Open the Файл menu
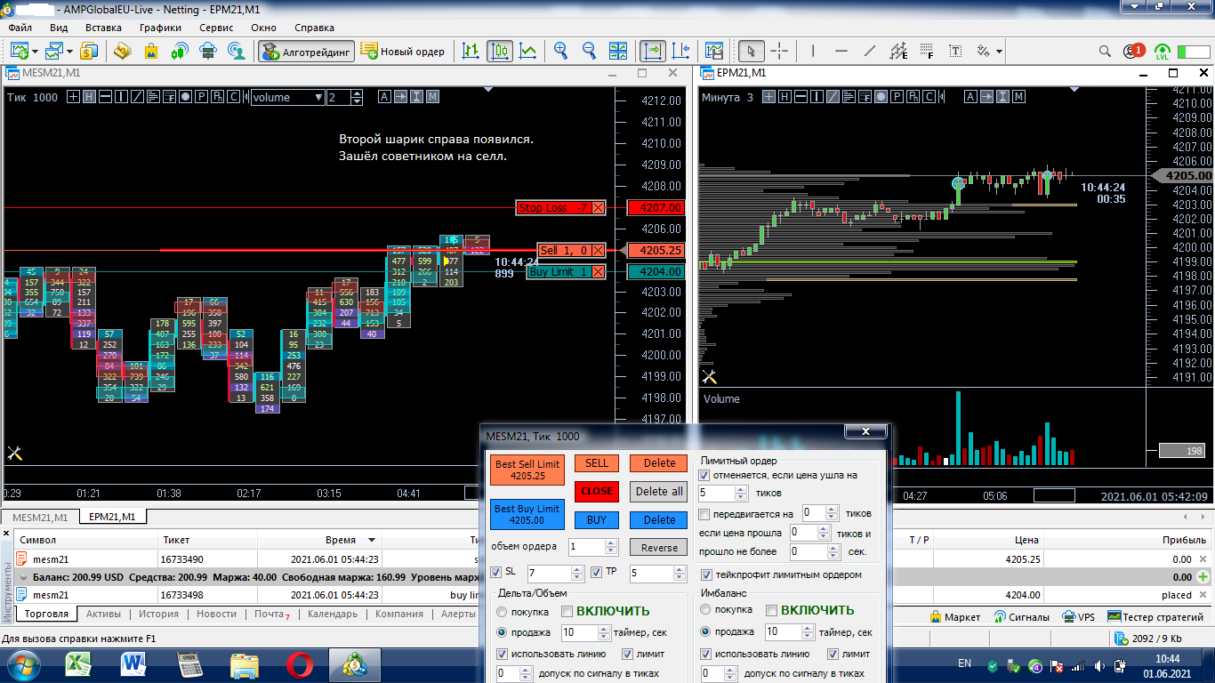Screen dimensions: 1215x683 (20, 28)
